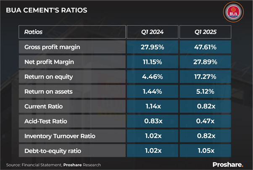Click the 27.95% gross margin value
Image resolution: width=253 pixels, height=170 pixels.
pyautogui.click(x=152, y=47)
